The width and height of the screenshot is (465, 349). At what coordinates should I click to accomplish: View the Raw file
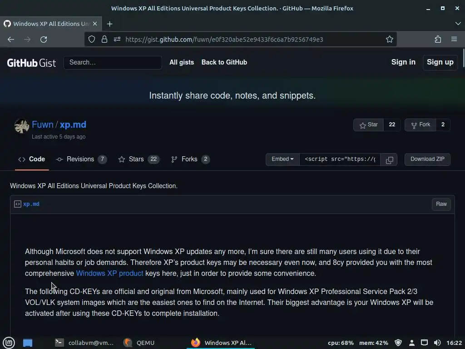pos(441,204)
